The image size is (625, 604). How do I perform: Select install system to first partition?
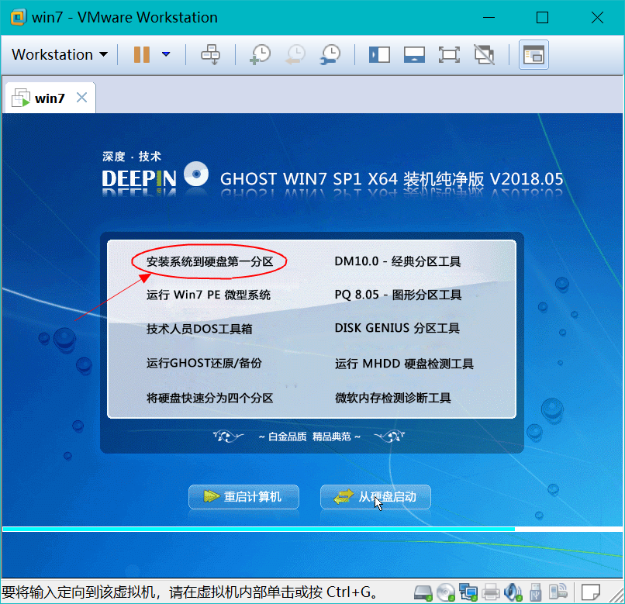[x=209, y=261]
